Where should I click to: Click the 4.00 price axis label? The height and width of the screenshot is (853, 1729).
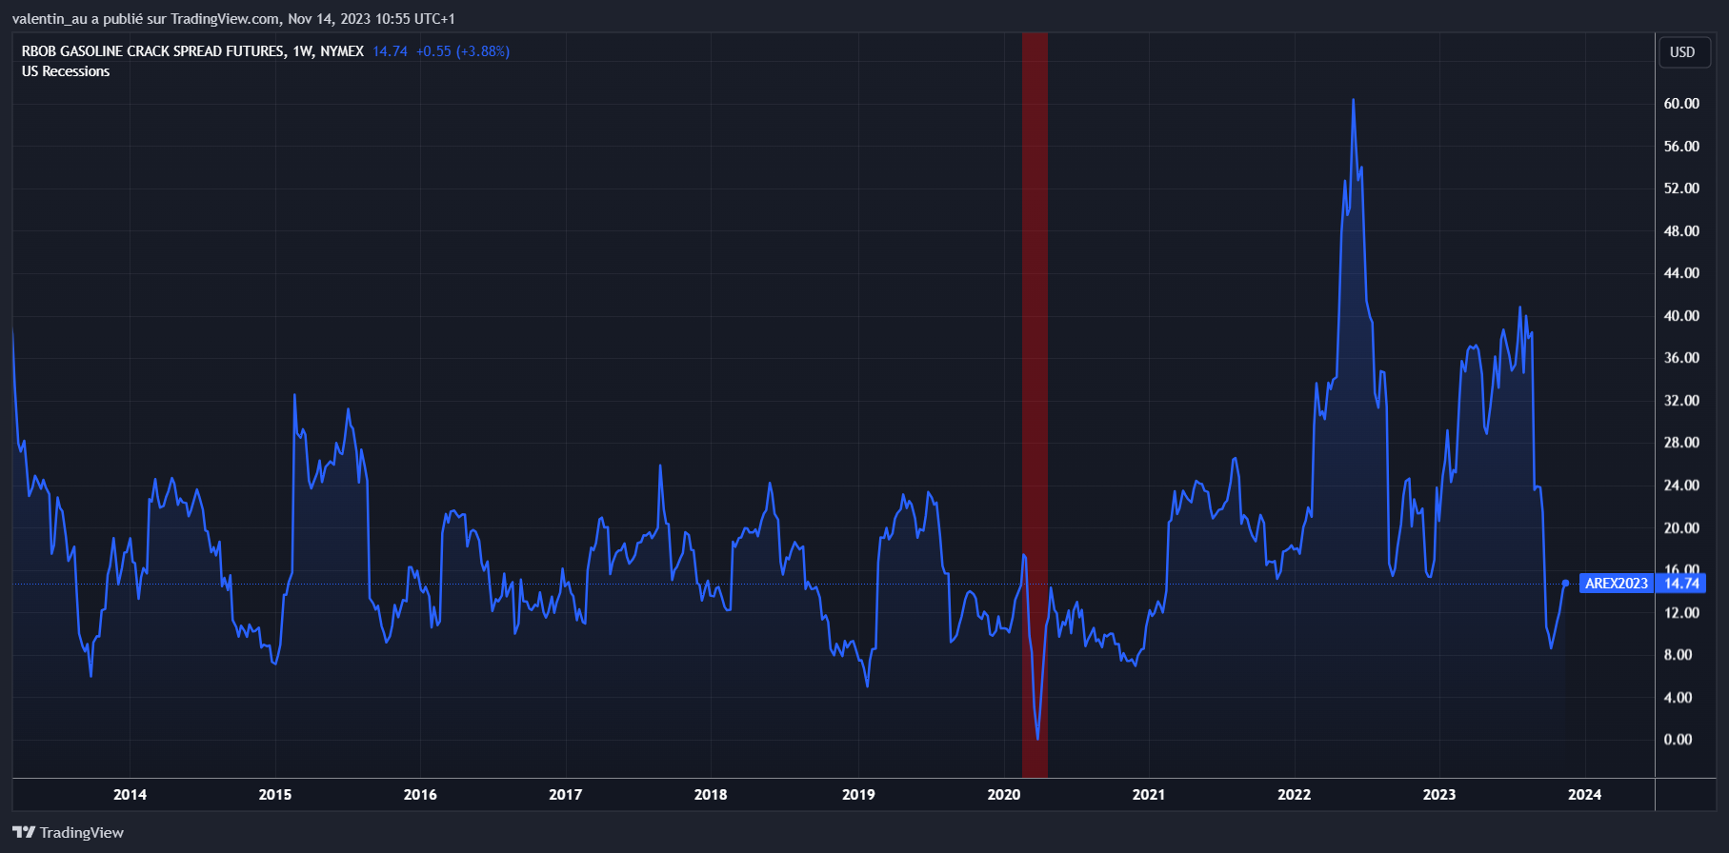pyautogui.click(x=1679, y=698)
